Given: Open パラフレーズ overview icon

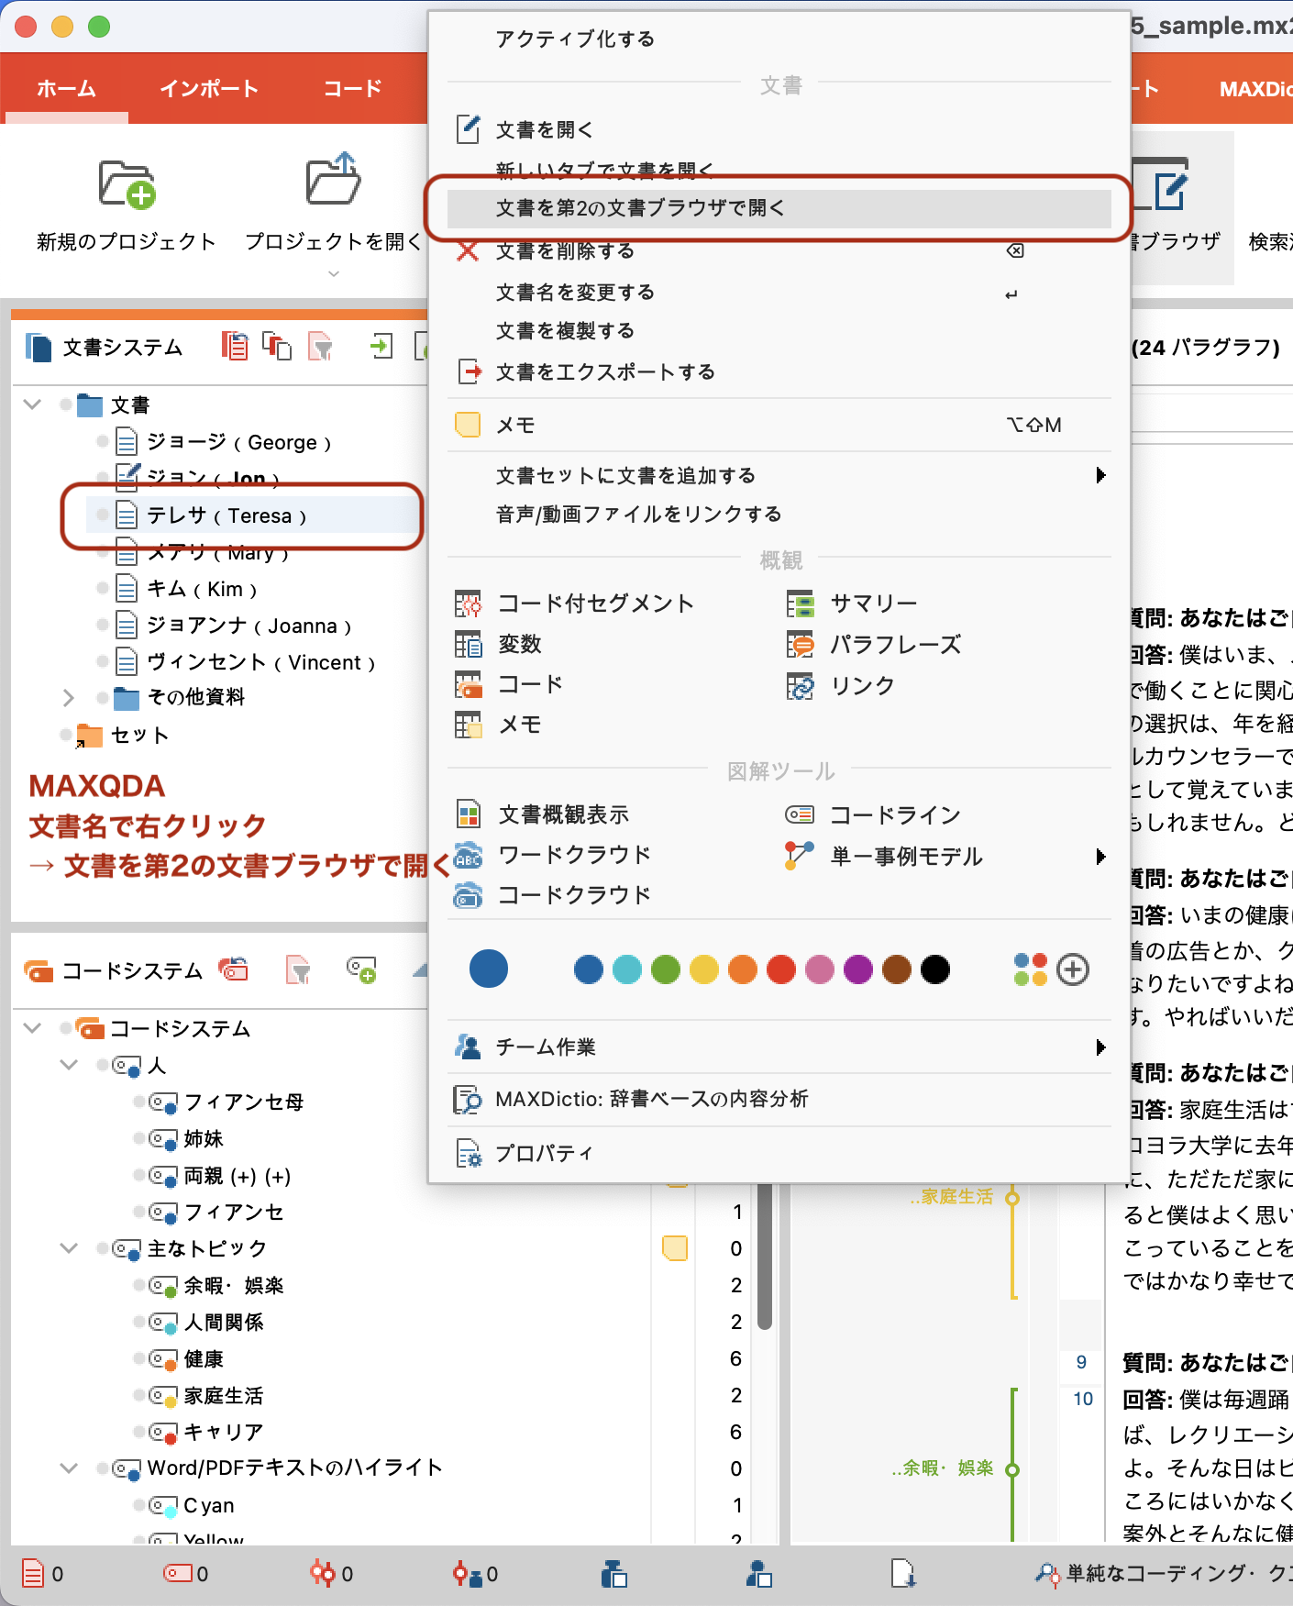Looking at the screenshot, I should [x=800, y=644].
